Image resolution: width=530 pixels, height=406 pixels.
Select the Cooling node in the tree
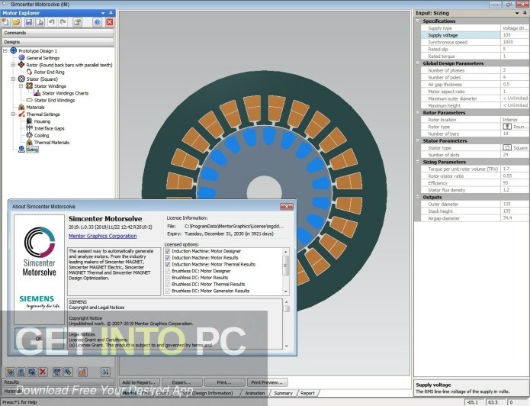point(41,135)
